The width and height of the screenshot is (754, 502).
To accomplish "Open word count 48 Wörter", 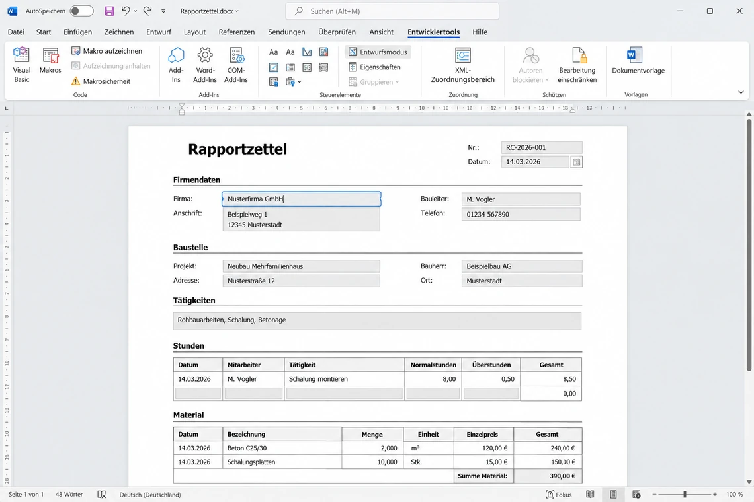I will (x=69, y=494).
